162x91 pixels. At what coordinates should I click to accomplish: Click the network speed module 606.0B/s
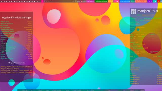[x=101, y=1]
